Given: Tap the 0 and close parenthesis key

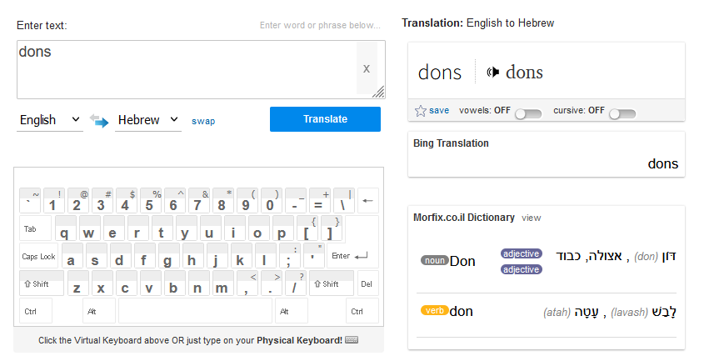Looking at the screenshot, I should tap(271, 200).
